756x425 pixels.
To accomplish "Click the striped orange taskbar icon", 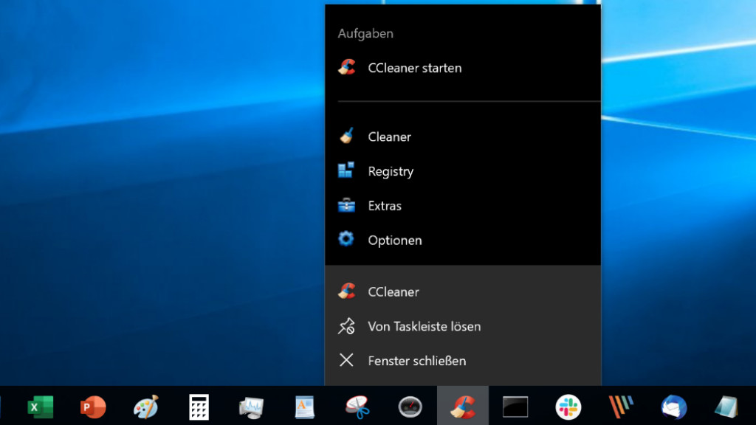I will (x=621, y=407).
